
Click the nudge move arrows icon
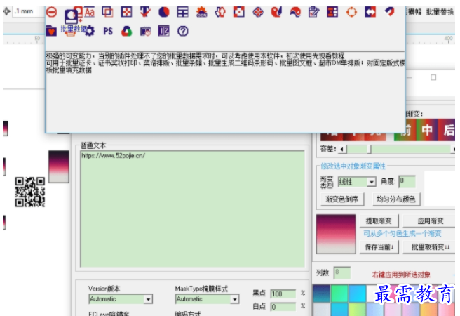tap(7, 11)
